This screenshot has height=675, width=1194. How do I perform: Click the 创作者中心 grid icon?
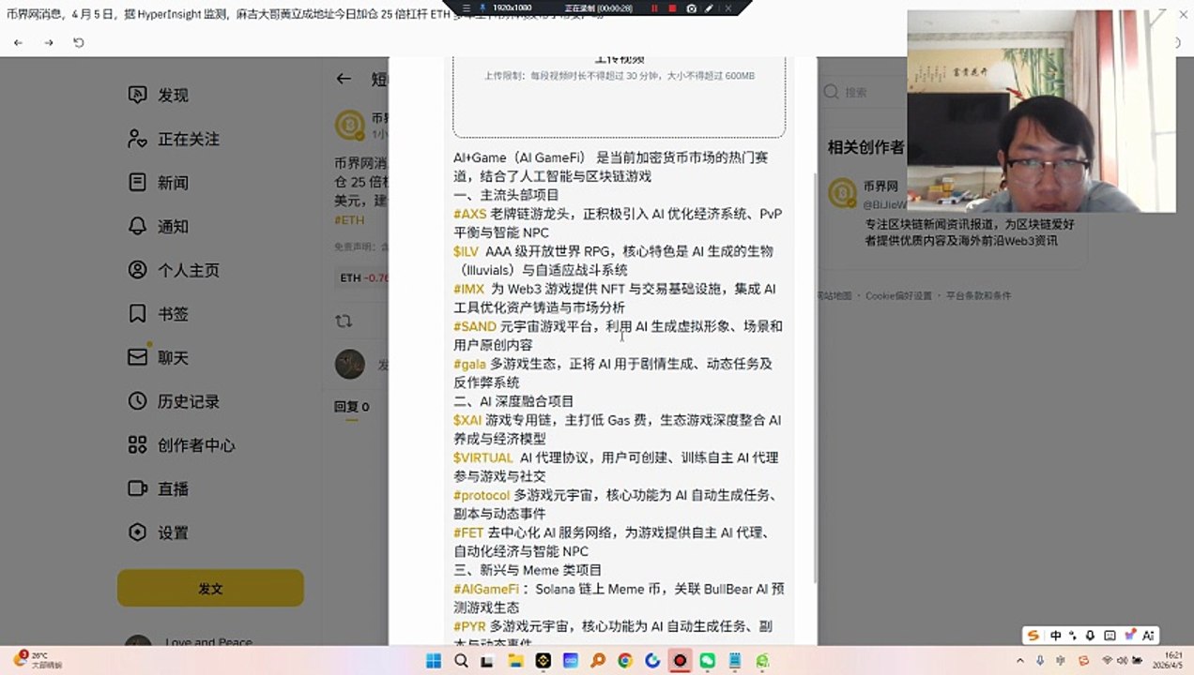click(x=138, y=445)
